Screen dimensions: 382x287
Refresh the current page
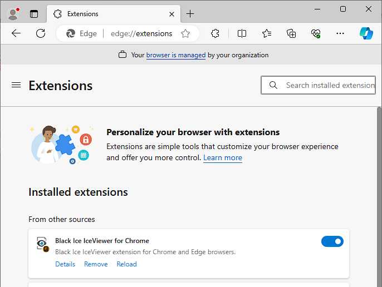(x=41, y=33)
